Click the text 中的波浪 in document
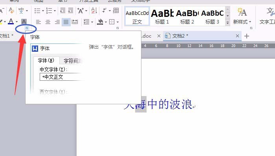The image size is (275, 156). (170, 104)
